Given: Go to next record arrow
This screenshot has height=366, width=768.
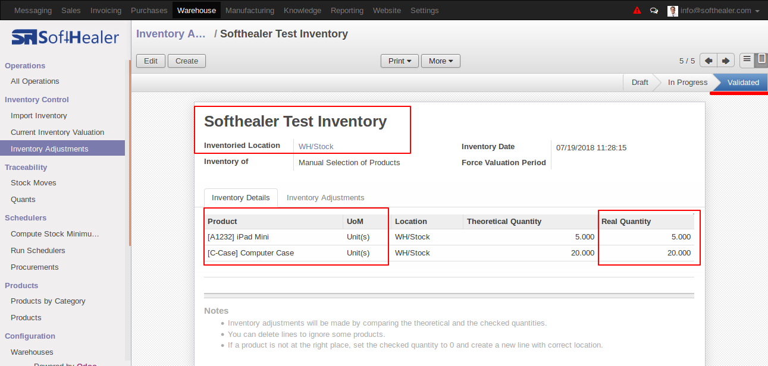Looking at the screenshot, I should 726,61.
